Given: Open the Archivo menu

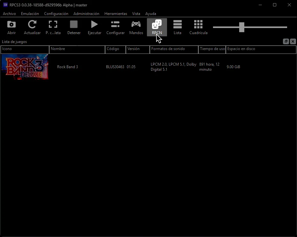Looking at the screenshot, I should point(9,14).
